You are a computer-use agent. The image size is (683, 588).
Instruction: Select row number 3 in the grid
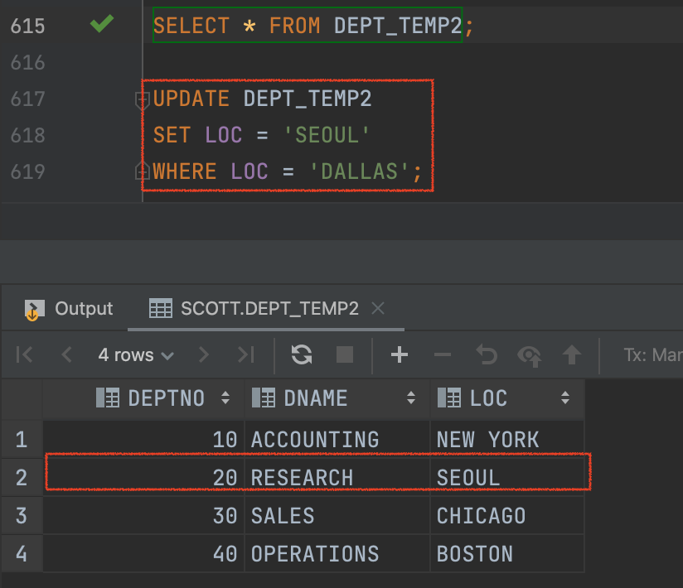[x=22, y=516]
